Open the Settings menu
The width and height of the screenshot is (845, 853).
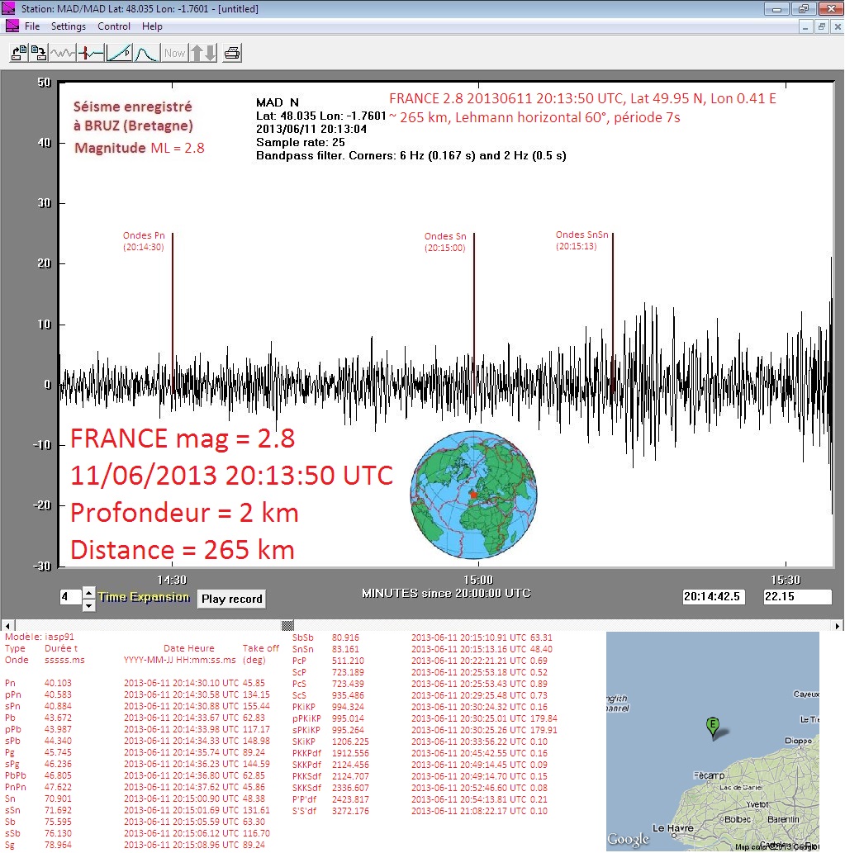tap(69, 26)
